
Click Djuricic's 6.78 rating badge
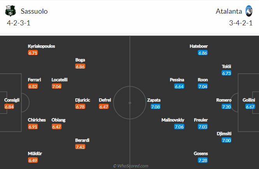(80, 107)
